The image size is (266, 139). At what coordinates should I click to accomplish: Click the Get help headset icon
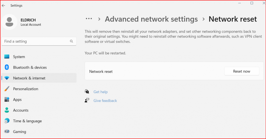(87, 92)
